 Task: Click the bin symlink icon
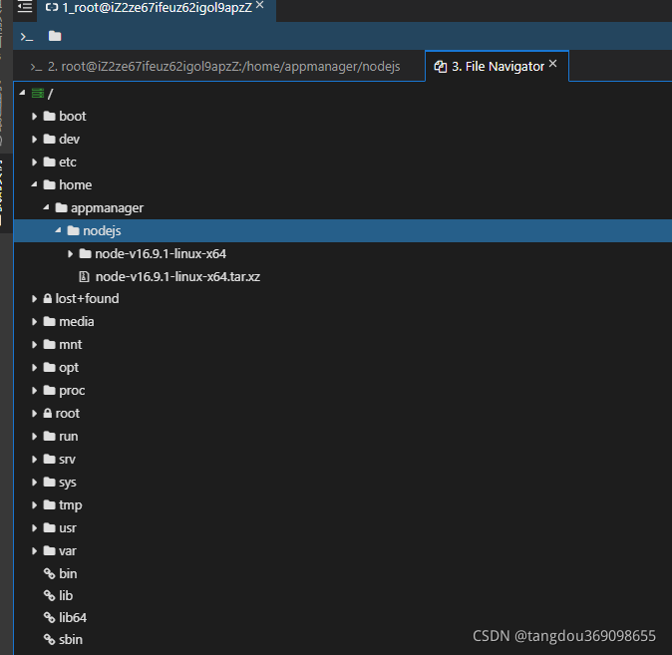[x=48, y=574]
